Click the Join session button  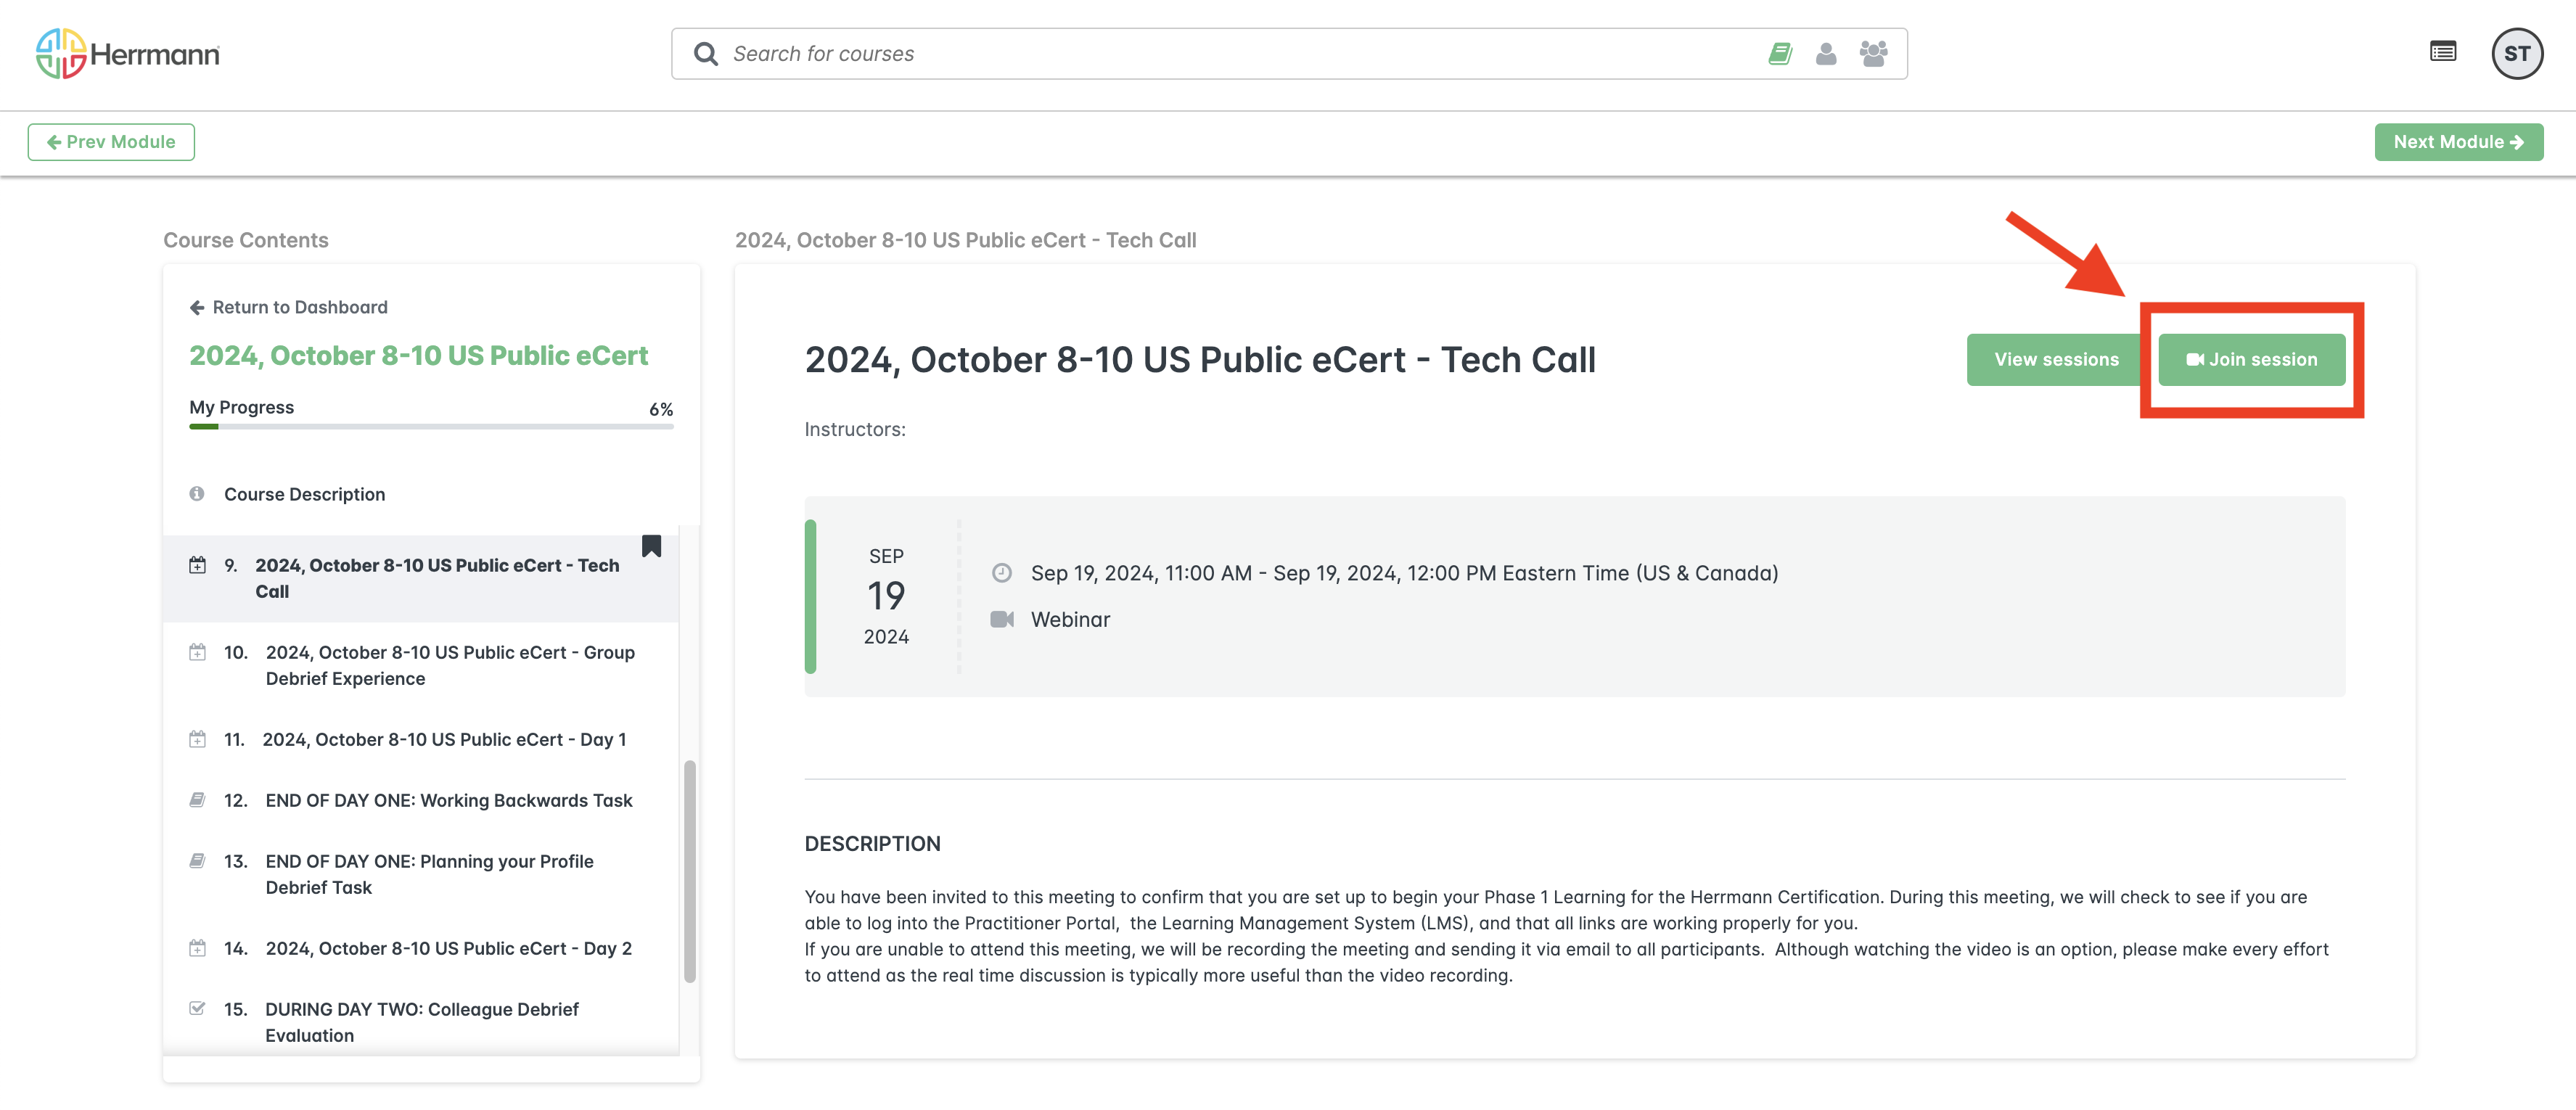point(2251,360)
